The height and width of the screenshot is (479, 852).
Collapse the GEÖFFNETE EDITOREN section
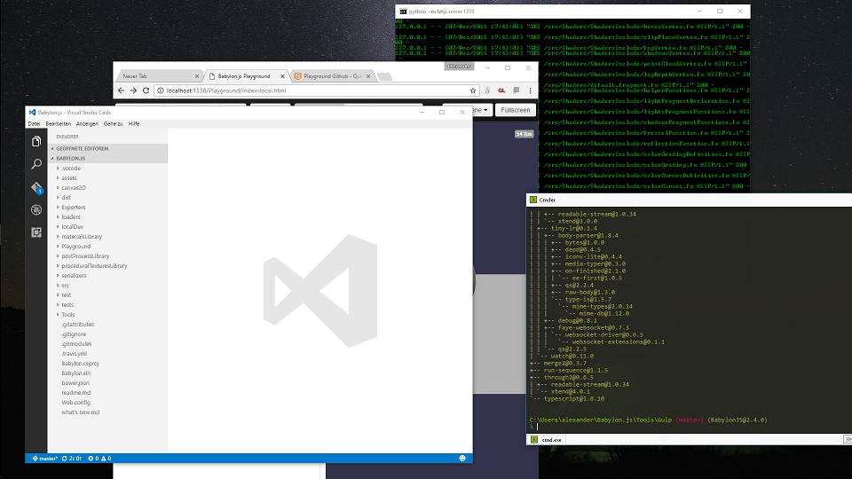[82, 148]
